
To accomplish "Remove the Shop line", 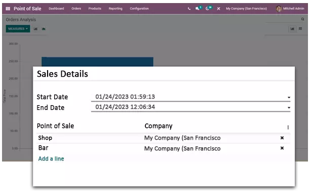I will point(282,138).
